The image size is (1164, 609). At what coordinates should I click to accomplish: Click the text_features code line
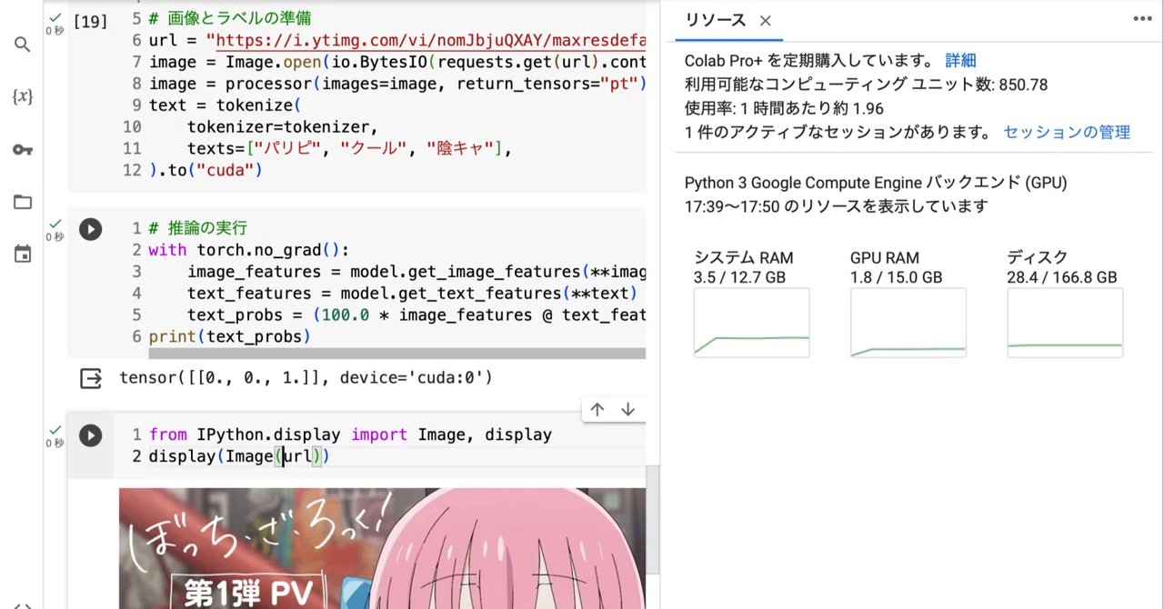[x=412, y=293]
